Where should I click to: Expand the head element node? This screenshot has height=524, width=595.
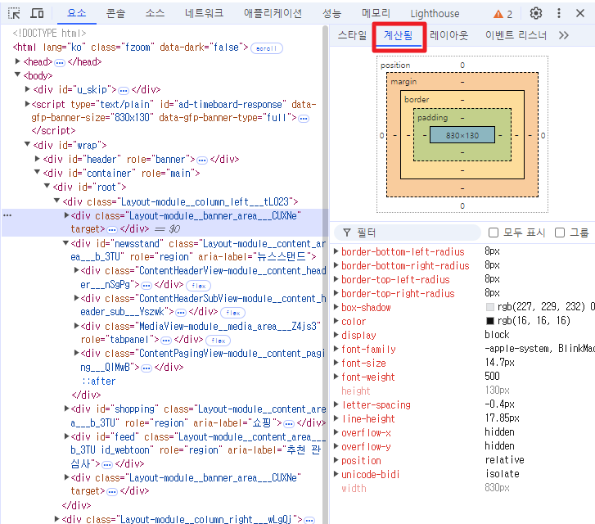coord(17,61)
